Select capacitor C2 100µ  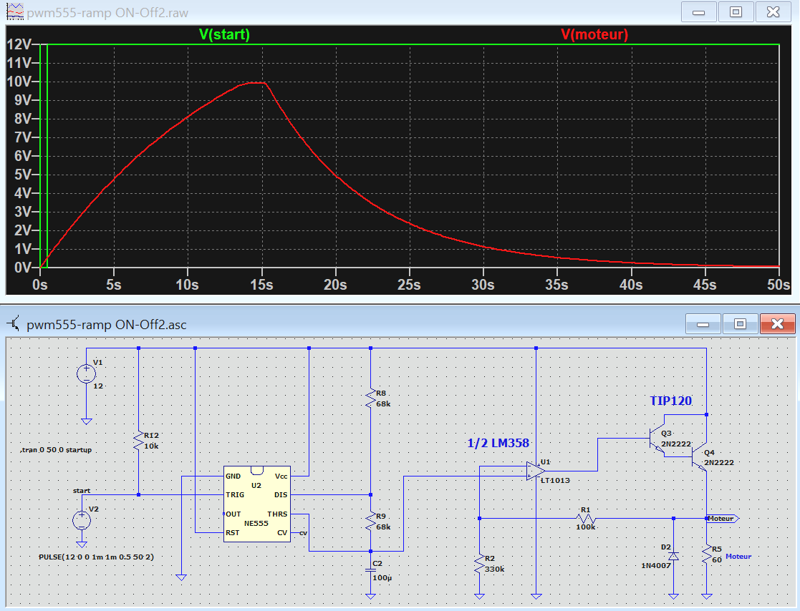click(371, 571)
